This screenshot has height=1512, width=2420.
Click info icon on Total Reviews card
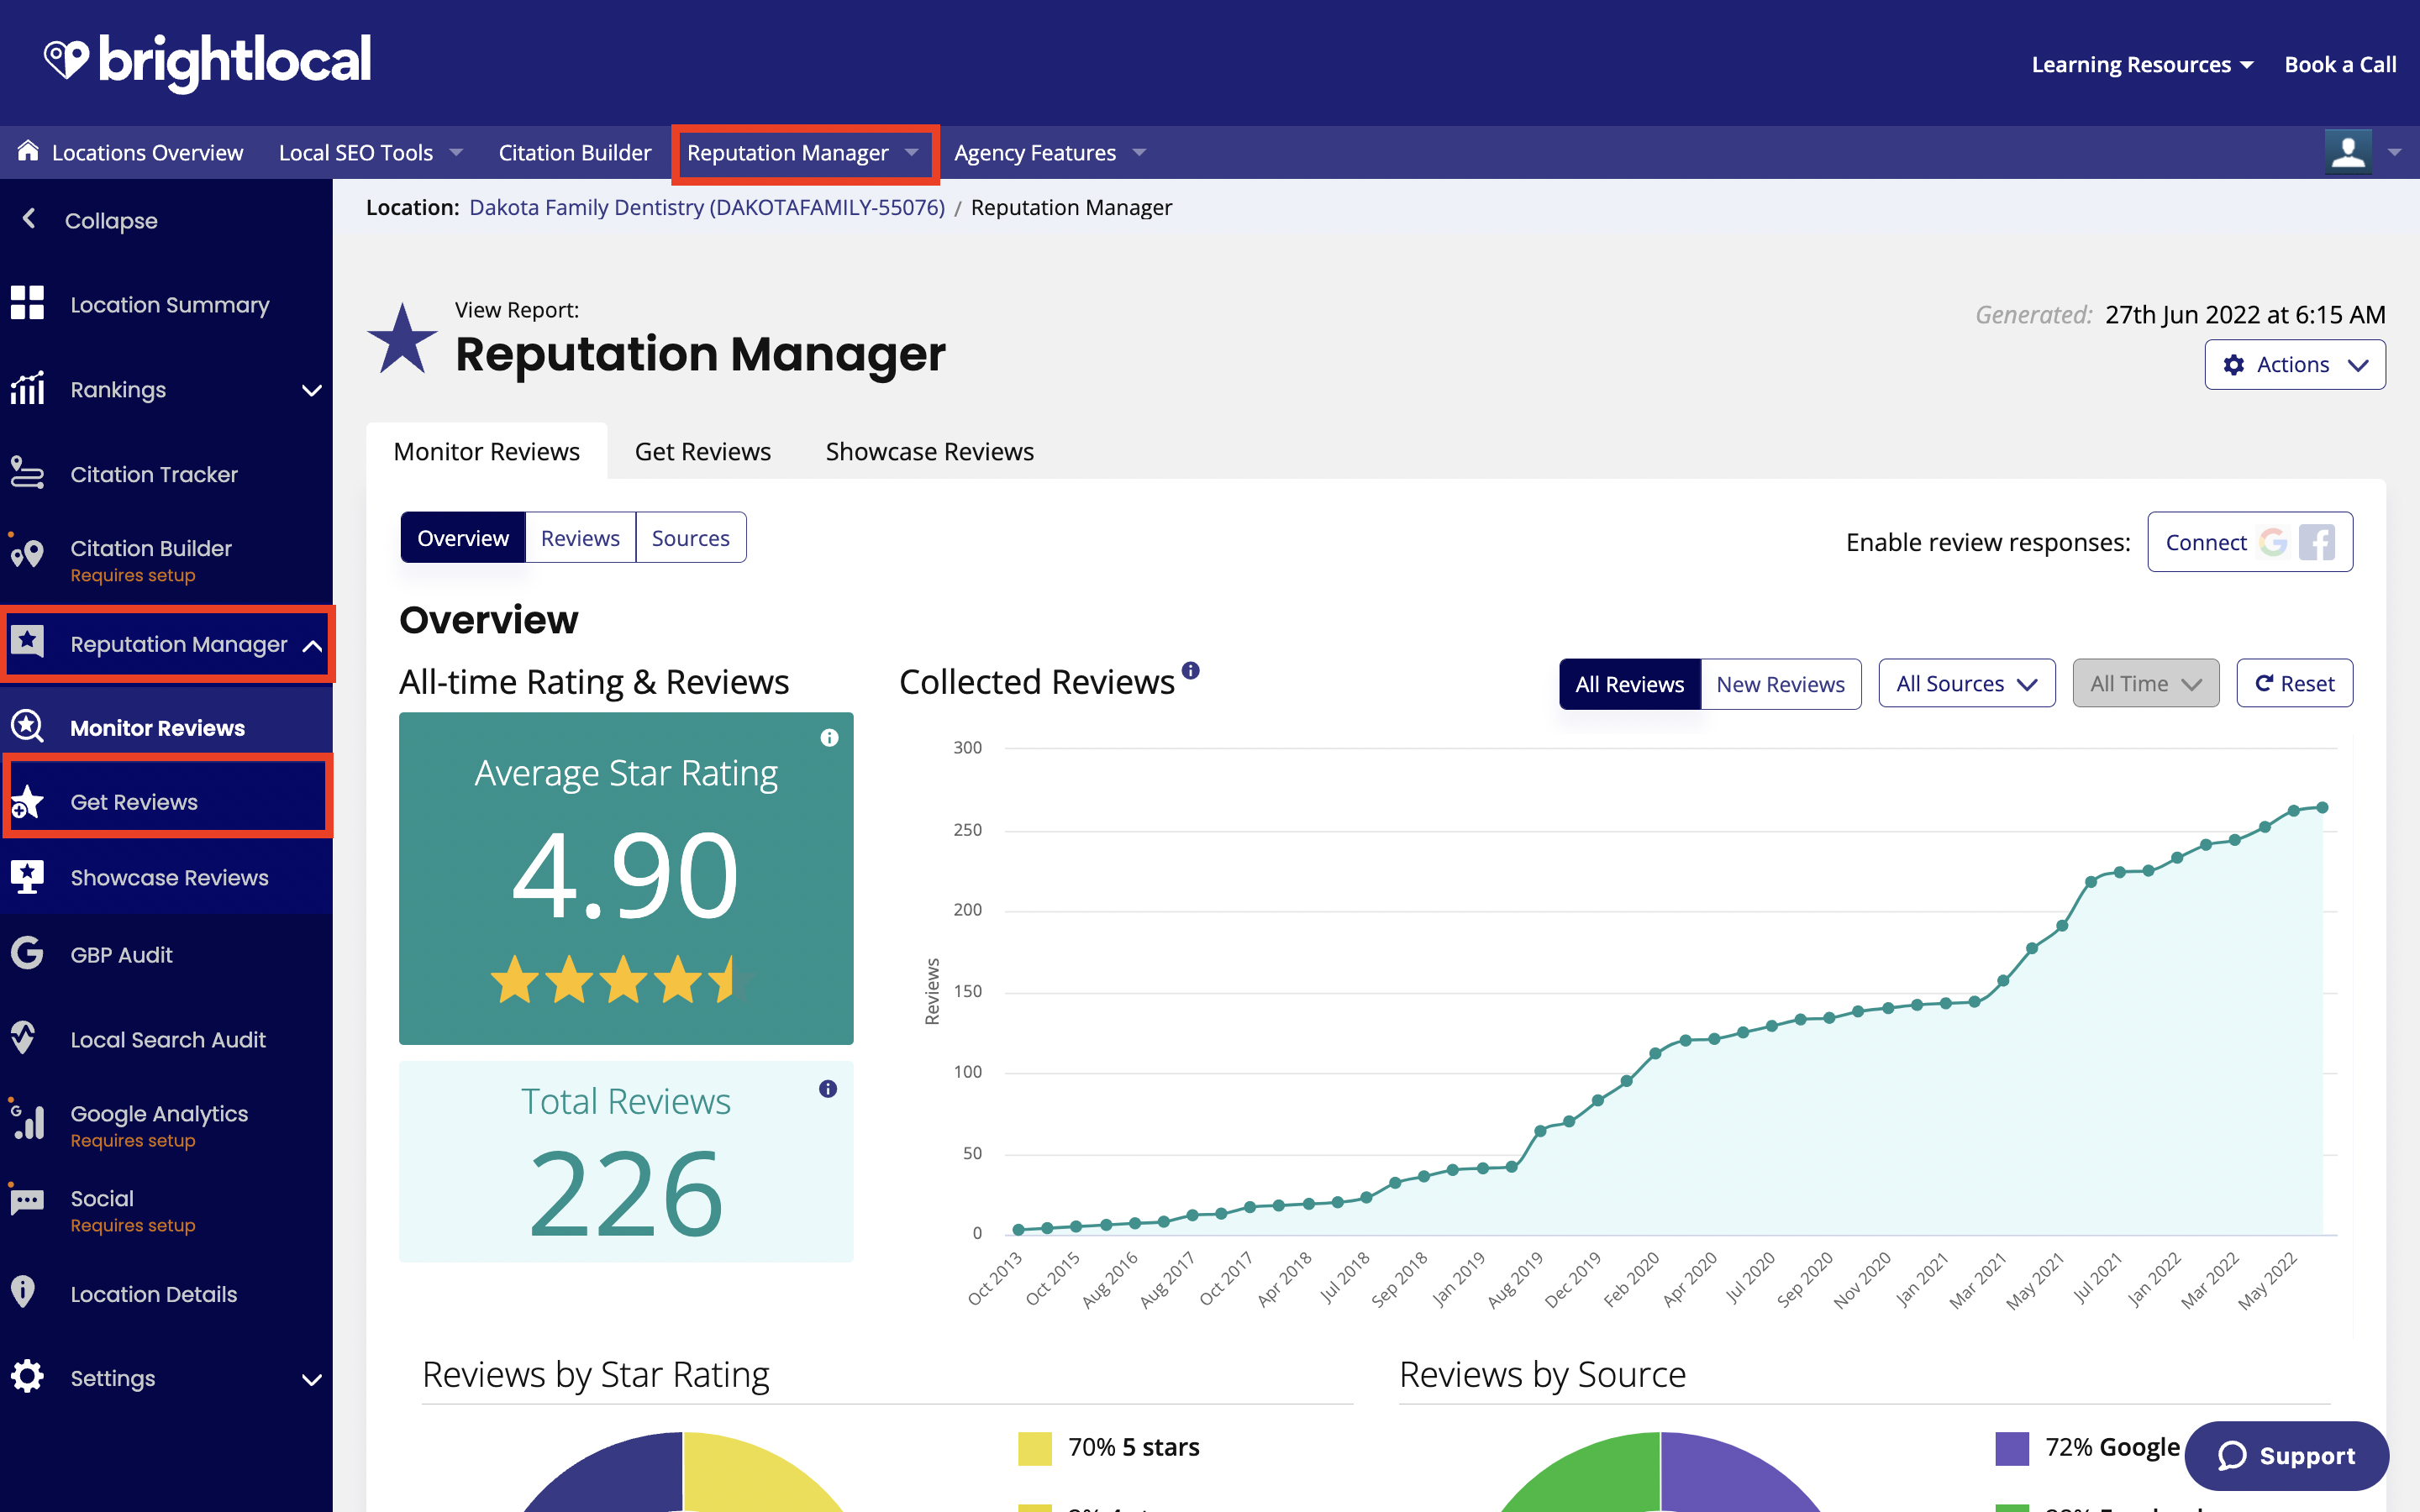click(x=828, y=1089)
